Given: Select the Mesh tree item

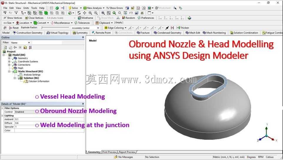Looking at the screenshot, I should [x=20, y=68].
